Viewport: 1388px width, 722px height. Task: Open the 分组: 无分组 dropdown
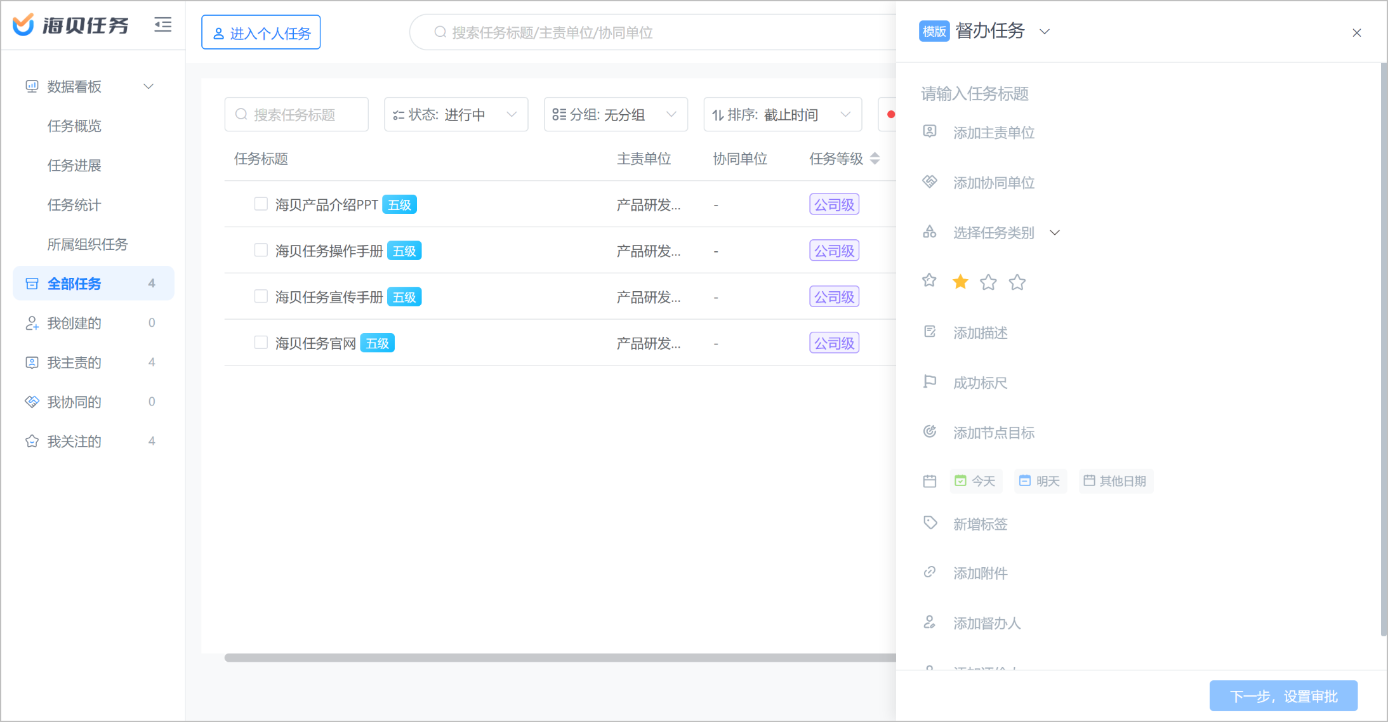point(616,114)
